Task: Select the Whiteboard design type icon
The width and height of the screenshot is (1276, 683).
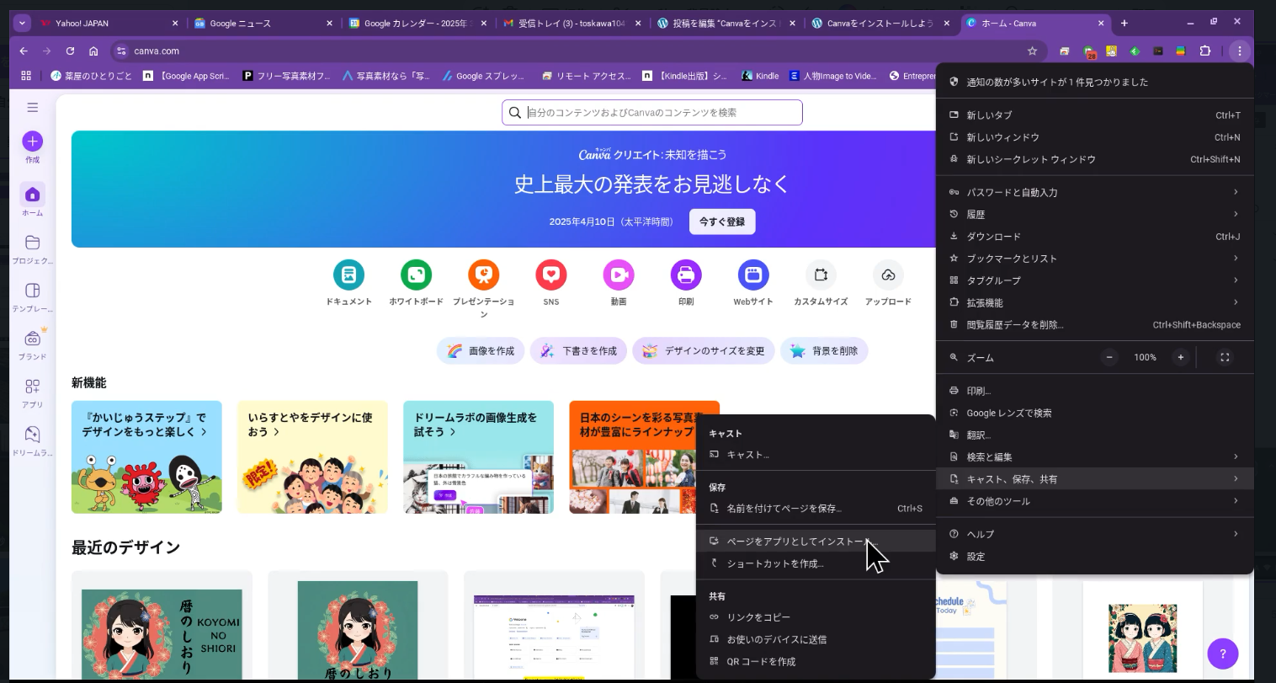Action: [x=416, y=275]
